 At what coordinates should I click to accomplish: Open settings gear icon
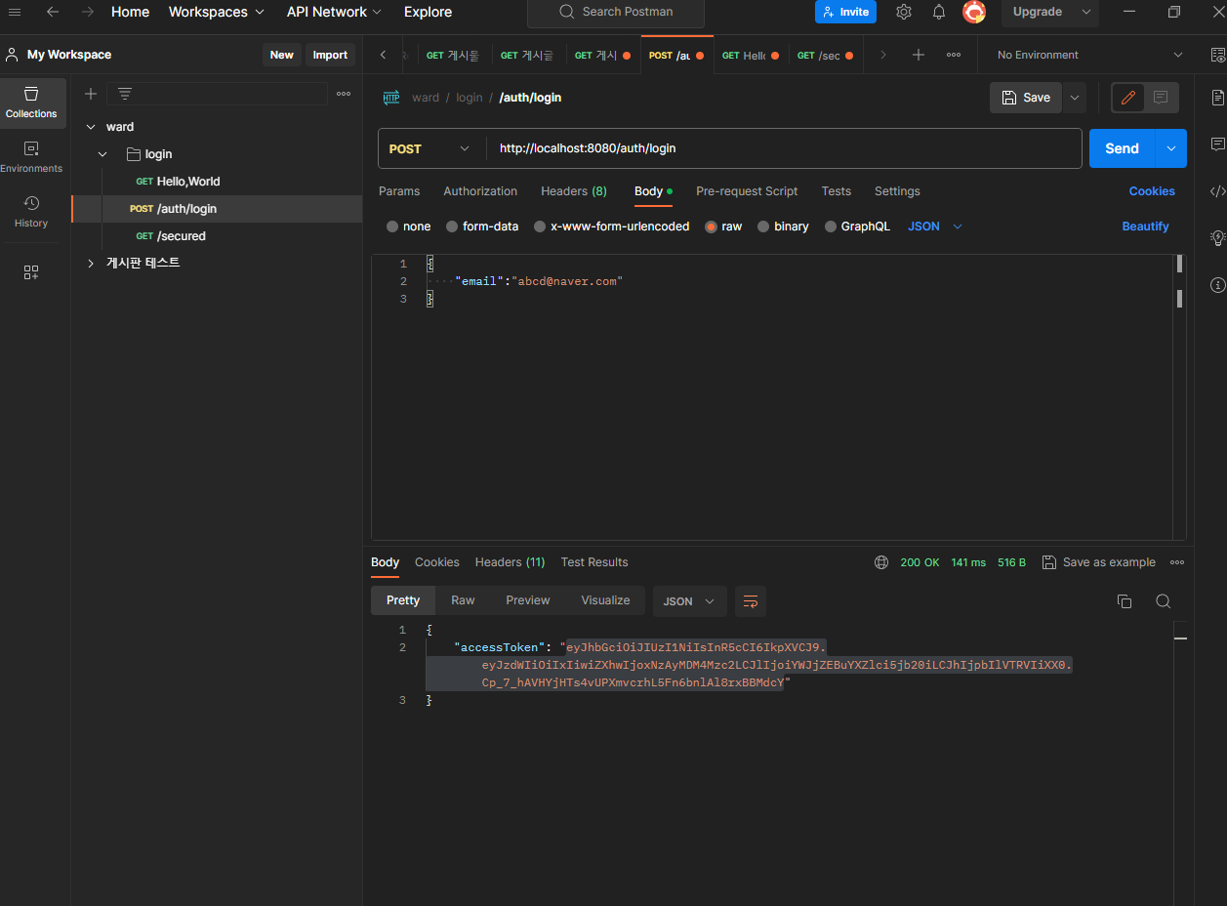[x=904, y=12]
